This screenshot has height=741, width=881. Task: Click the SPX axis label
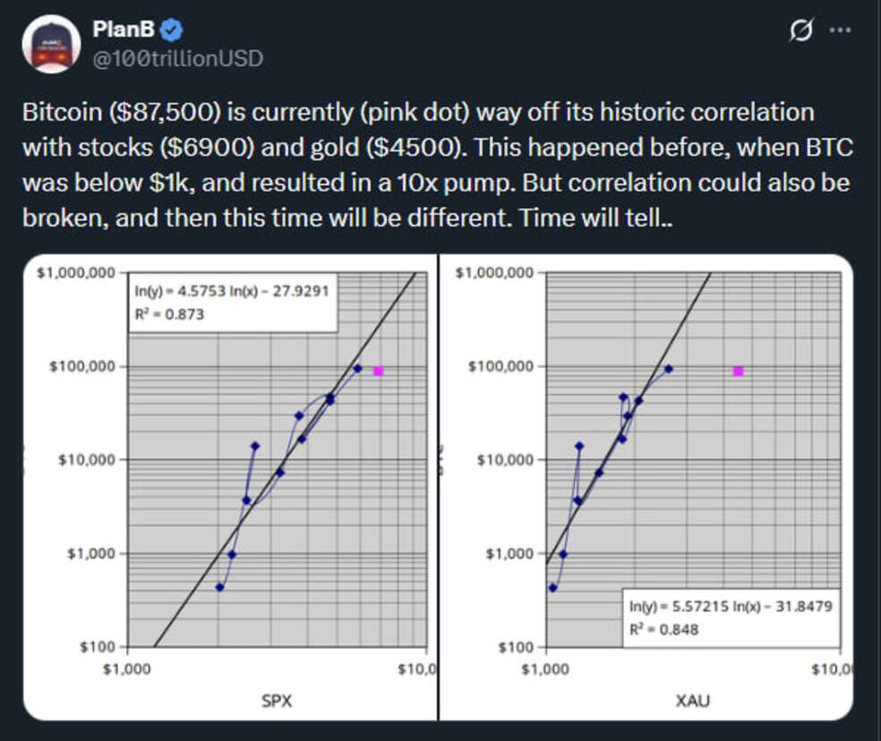278,701
